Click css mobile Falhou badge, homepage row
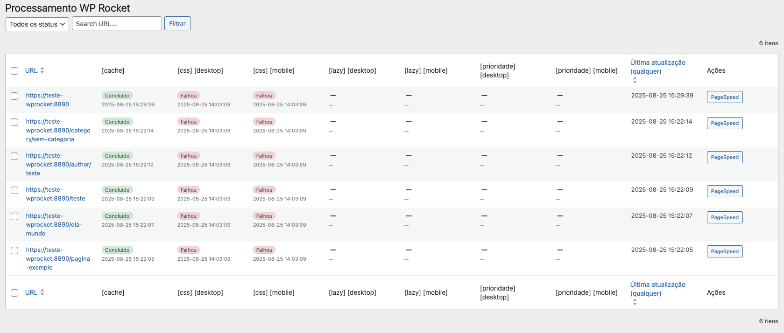This screenshot has height=333, width=784. coord(264,96)
